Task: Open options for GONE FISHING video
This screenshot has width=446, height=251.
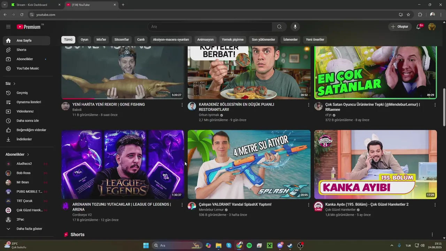Action: (182, 105)
